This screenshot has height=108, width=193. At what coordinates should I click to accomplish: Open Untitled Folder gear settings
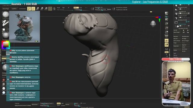186,22
